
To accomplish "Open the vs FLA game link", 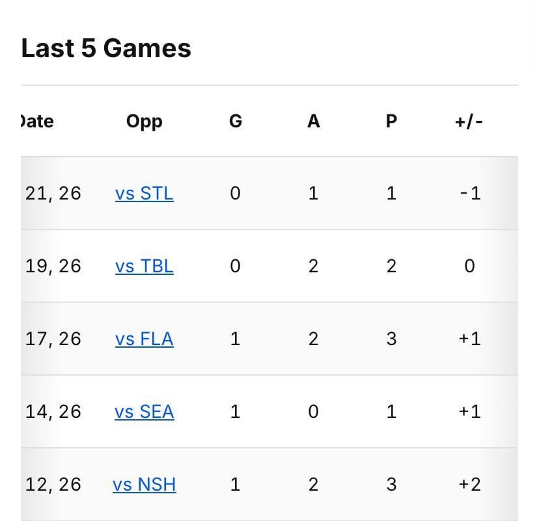I will 144,339.
